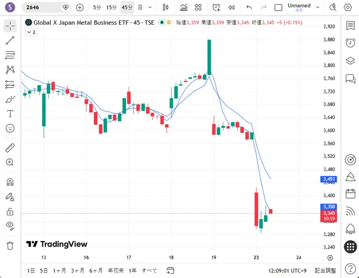Screen dimensions: 359x278
Task: Open quick search lightning magnifier icon
Action: tap(333, 7)
